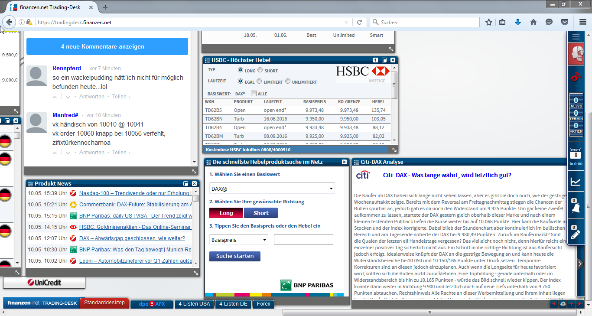Open the Firefox hamburger menu
Screen dimensions: 592x316
(583, 22)
